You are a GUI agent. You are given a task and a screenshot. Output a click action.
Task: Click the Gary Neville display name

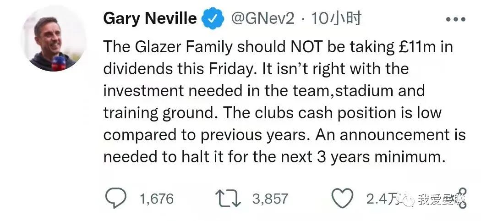pyautogui.click(x=150, y=19)
